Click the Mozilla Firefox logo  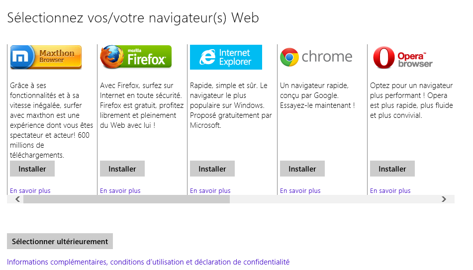[136, 57]
